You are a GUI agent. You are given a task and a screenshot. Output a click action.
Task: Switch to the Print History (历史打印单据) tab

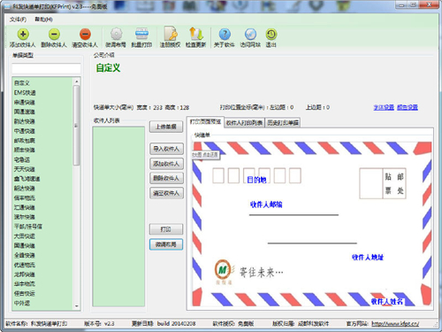pos(283,123)
